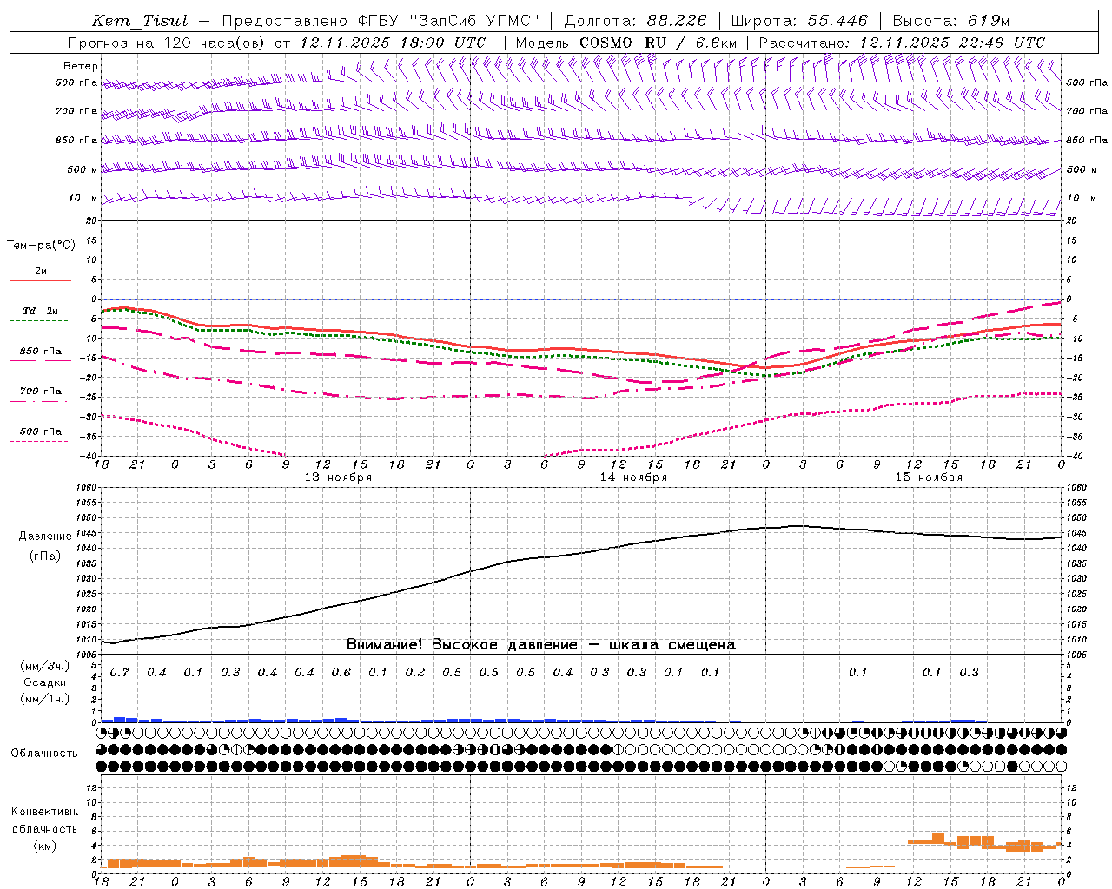
Task: Click the right temperature axis value -40
Action: click(1074, 457)
